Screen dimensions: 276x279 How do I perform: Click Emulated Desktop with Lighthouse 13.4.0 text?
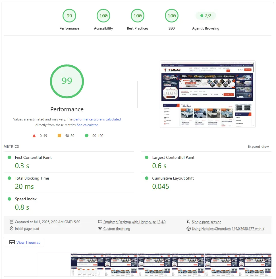tap(134, 222)
